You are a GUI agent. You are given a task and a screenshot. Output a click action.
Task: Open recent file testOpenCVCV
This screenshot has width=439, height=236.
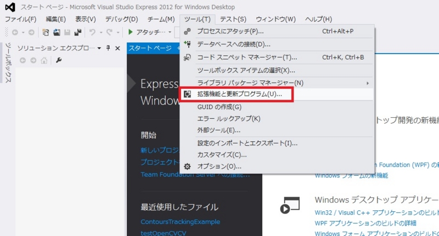pos(163,233)
